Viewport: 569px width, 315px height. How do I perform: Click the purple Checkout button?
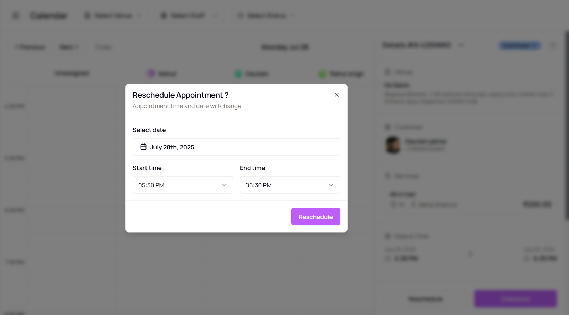[x=515, y=299]
